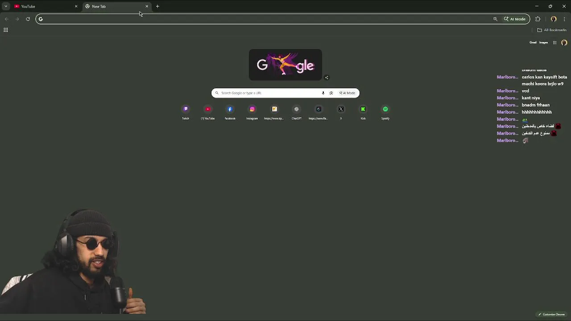Open the Facebook shortcut
This screenshot has width=571, height=321.
click(230, 112)
